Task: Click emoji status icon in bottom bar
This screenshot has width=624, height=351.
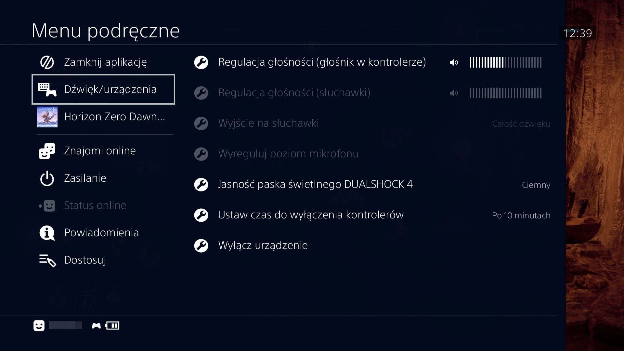Action: (39, 326)
